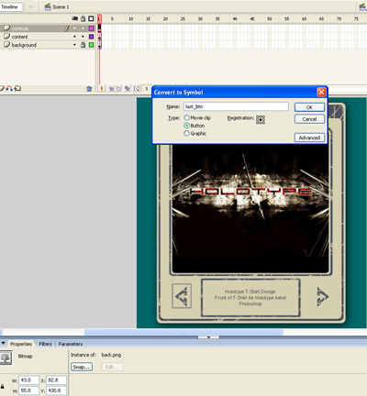Click the Advanced button

pyautogui.click(x=309, y=137)
